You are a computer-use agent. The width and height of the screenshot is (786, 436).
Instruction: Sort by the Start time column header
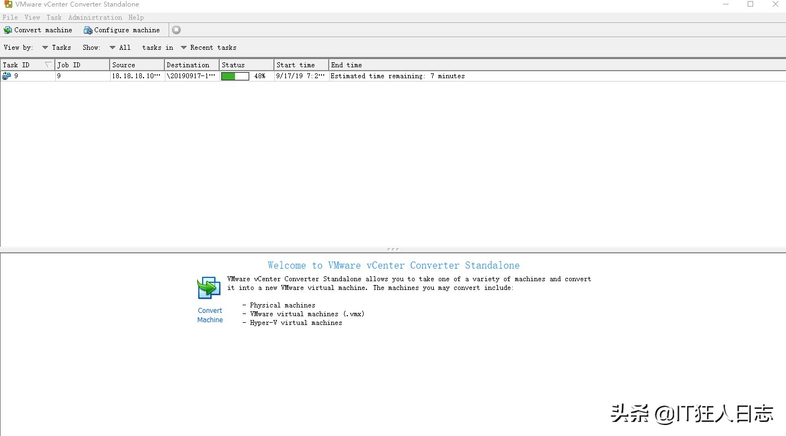coord(302,65)
